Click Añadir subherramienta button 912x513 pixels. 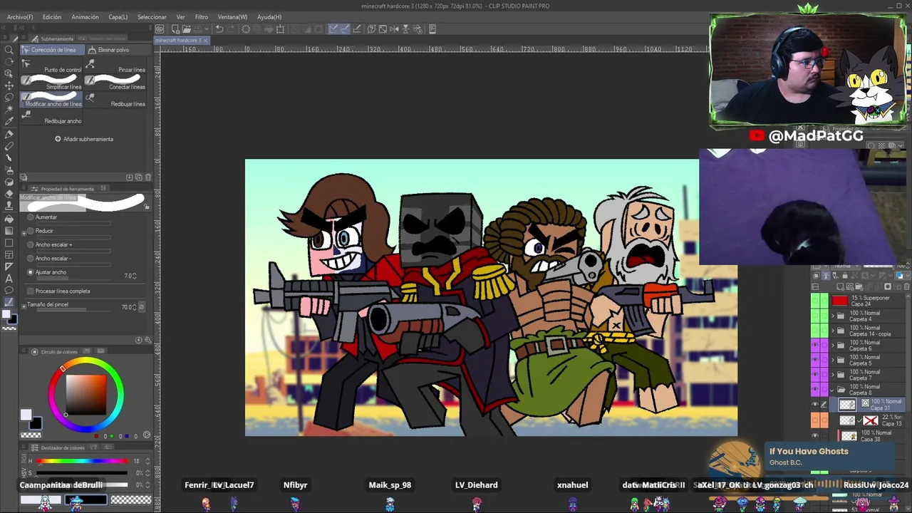[x=84, y=139]
